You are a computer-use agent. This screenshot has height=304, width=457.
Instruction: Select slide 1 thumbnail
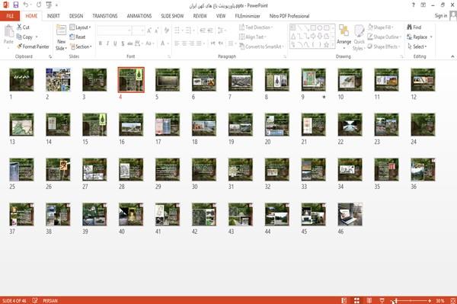click(21, 79)
